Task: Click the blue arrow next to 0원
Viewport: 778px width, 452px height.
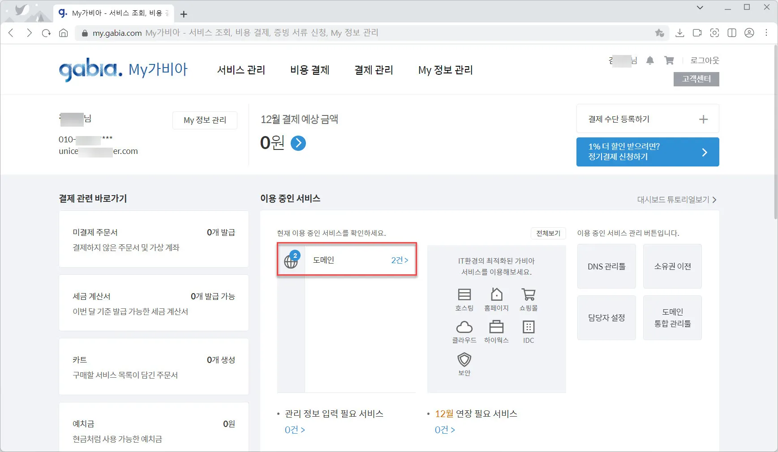Action: [x=298, y=143]
